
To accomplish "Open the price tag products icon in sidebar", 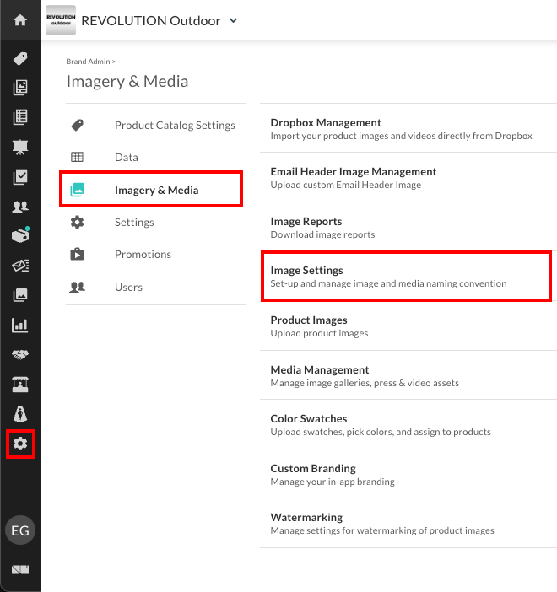I will [x=20, y=58].
